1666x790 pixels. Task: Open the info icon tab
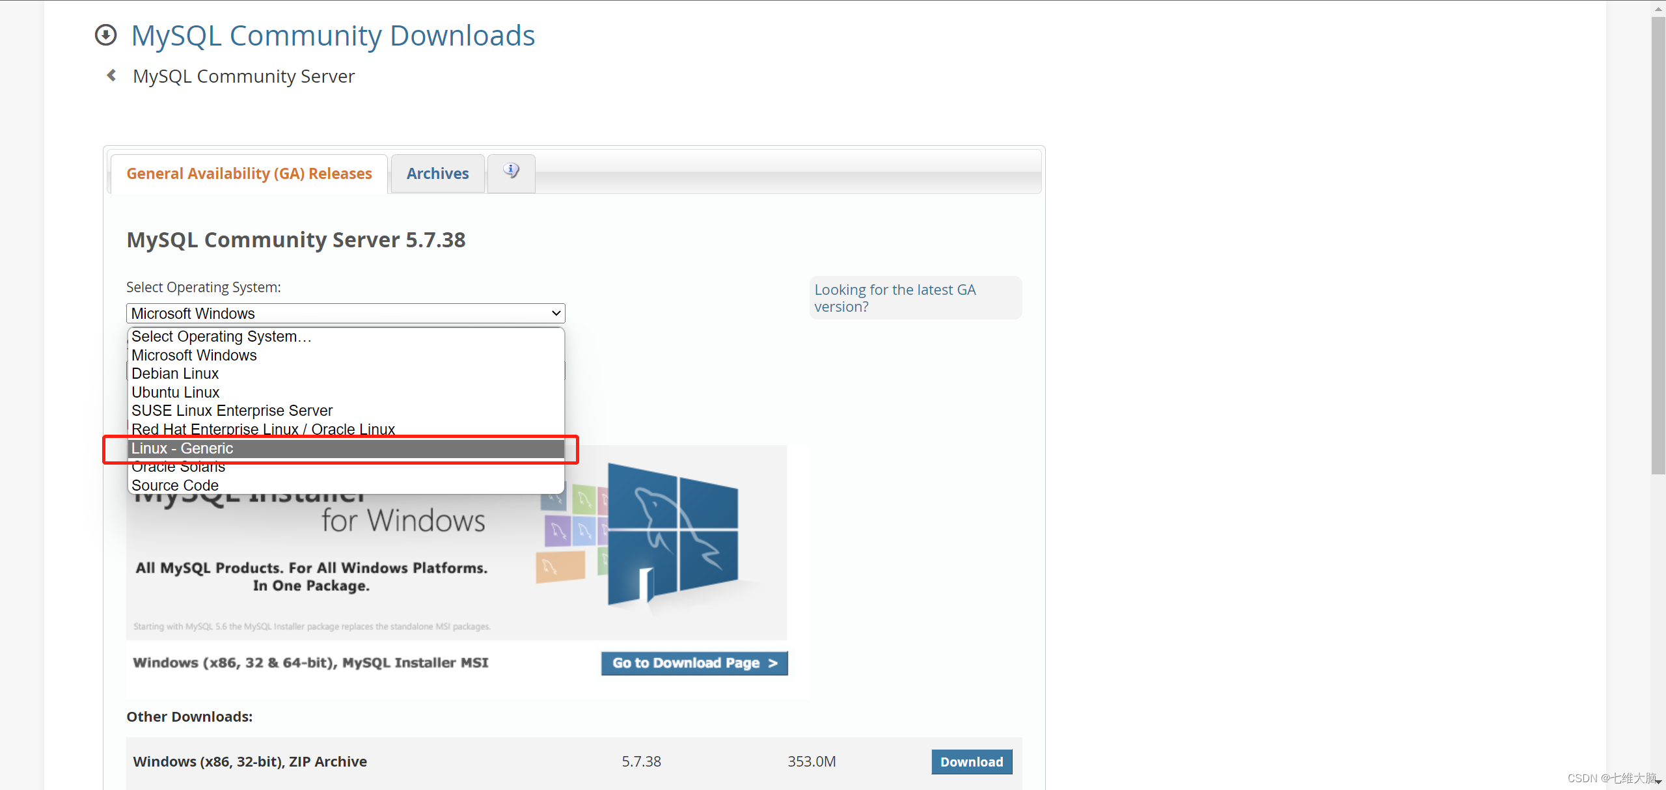pyautogui.click(x=512, y=172)
